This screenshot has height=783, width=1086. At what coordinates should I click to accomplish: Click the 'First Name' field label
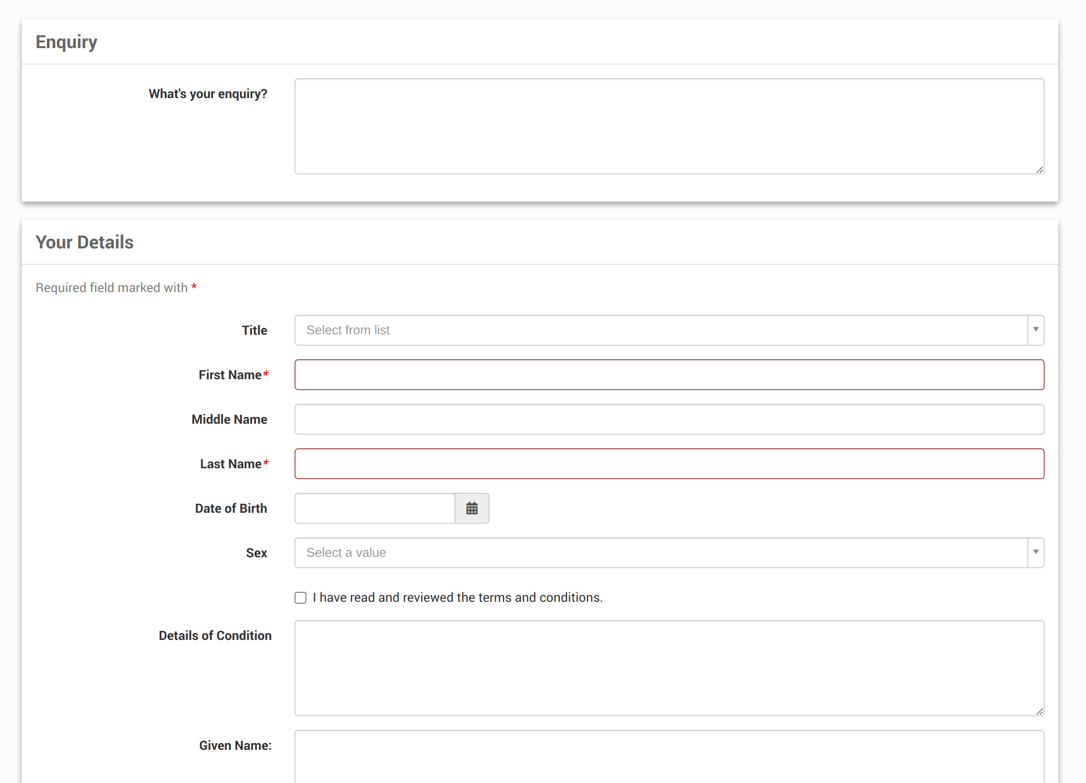point(230,375)
